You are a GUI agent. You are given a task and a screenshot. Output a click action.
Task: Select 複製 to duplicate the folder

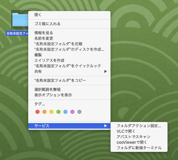69,55
